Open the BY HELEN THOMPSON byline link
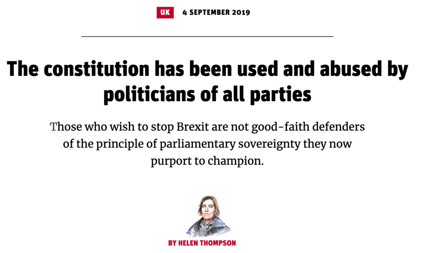Image resolution: width=423 pixels, height=253 pixels. coord(202,243)
